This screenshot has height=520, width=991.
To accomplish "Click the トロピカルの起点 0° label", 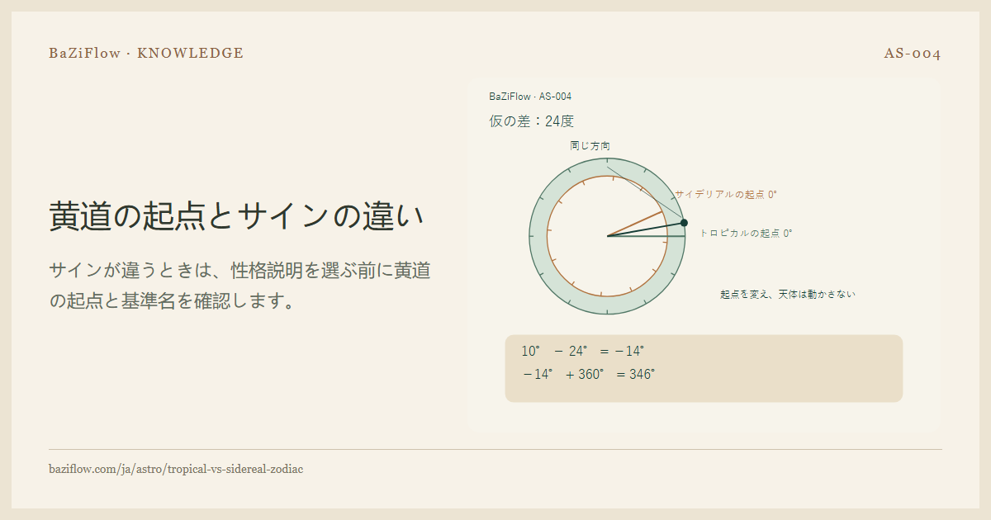I will [x=746, y=233].
